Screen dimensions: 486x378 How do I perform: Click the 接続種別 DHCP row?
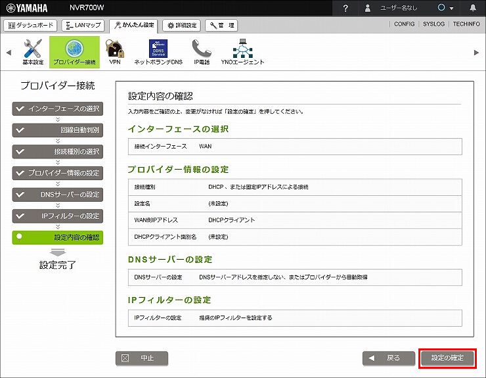pos(295,187)
